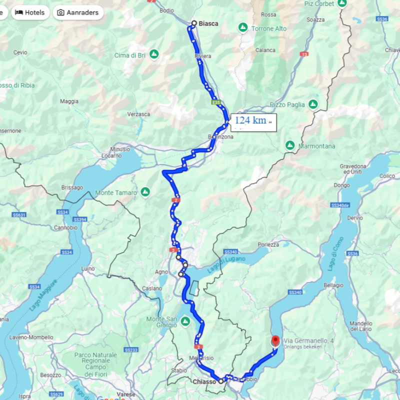Select the Chiasso waypoint circle
Screen dimensions: 400x400
221,381
